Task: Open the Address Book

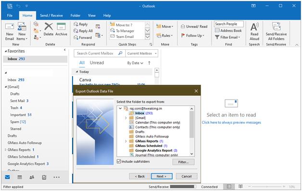Action: click(x=228, y=31)
